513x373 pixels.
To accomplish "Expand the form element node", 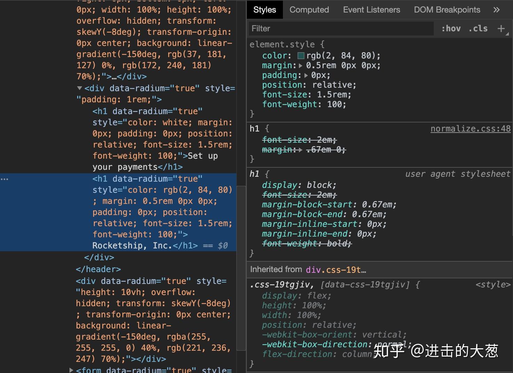I will tap(71, 370).
